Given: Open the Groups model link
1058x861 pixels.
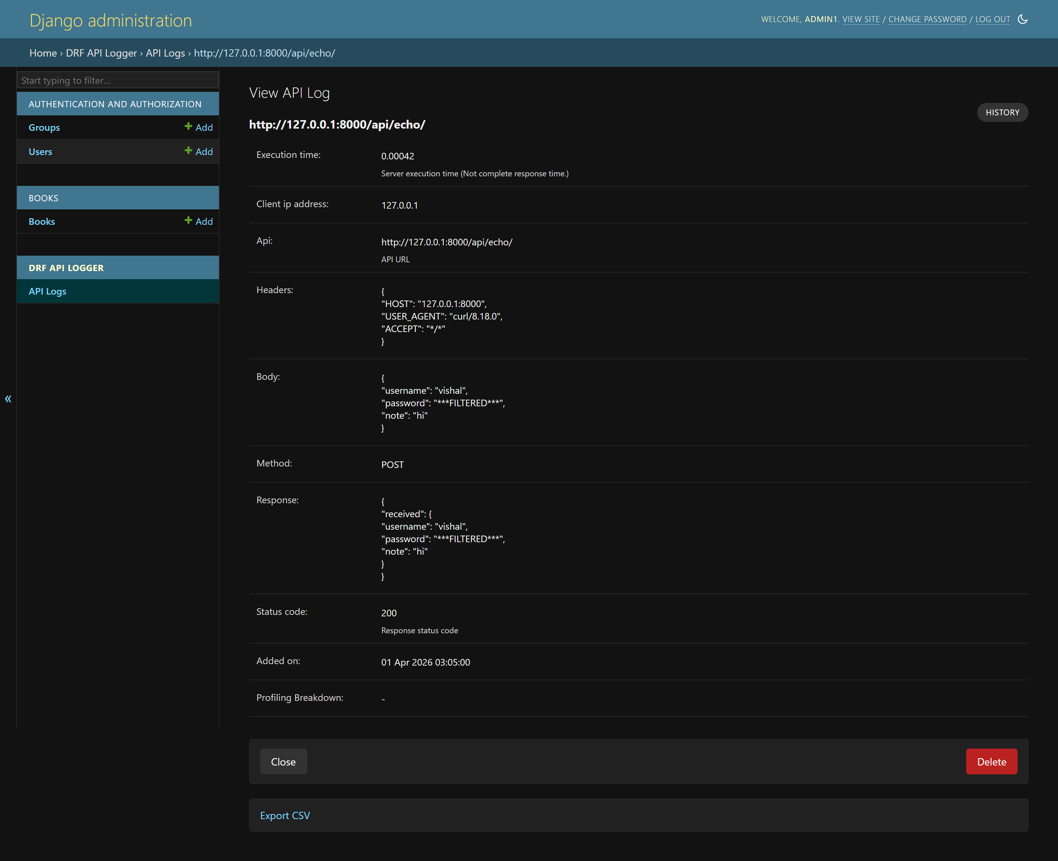Looking at the screenshot, I should (x=44, y=127).
